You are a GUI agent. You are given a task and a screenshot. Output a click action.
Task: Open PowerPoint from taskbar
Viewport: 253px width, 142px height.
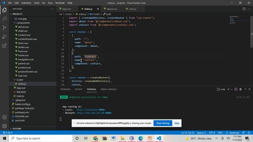click(x=150, y=138)
